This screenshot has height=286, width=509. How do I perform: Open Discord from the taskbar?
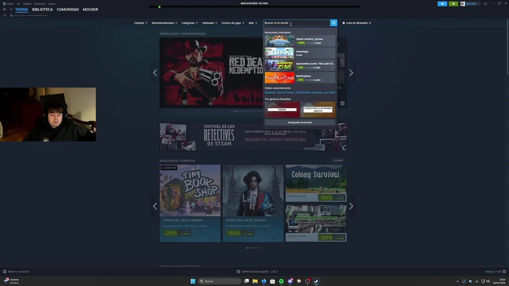point(290,281)
